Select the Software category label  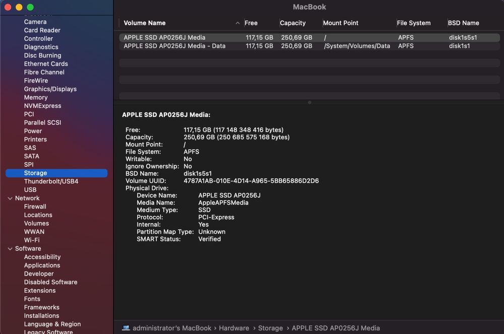(x=28, y=248)
